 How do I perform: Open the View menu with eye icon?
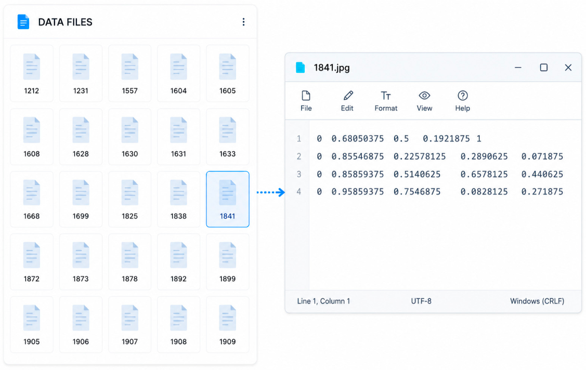424,101
